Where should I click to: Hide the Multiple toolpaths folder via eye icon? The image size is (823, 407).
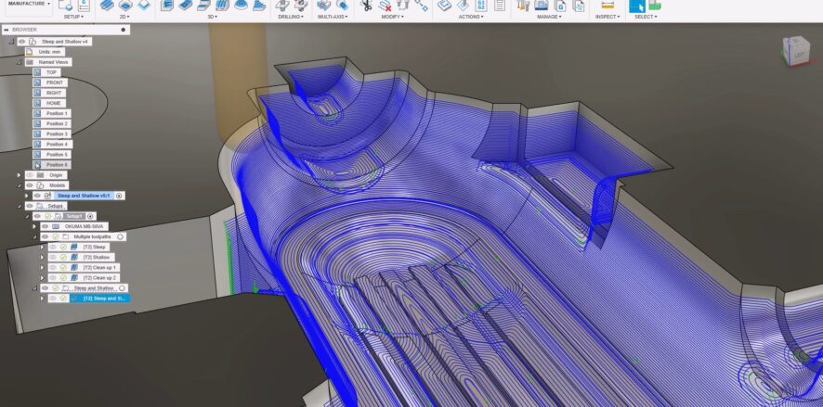(44, 237)
